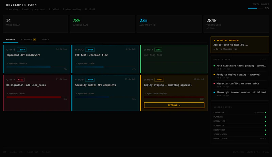Viewport: 272px width, 157px height.
Task: Click the wt-6 status circle icon
Action: pos(145,80)
